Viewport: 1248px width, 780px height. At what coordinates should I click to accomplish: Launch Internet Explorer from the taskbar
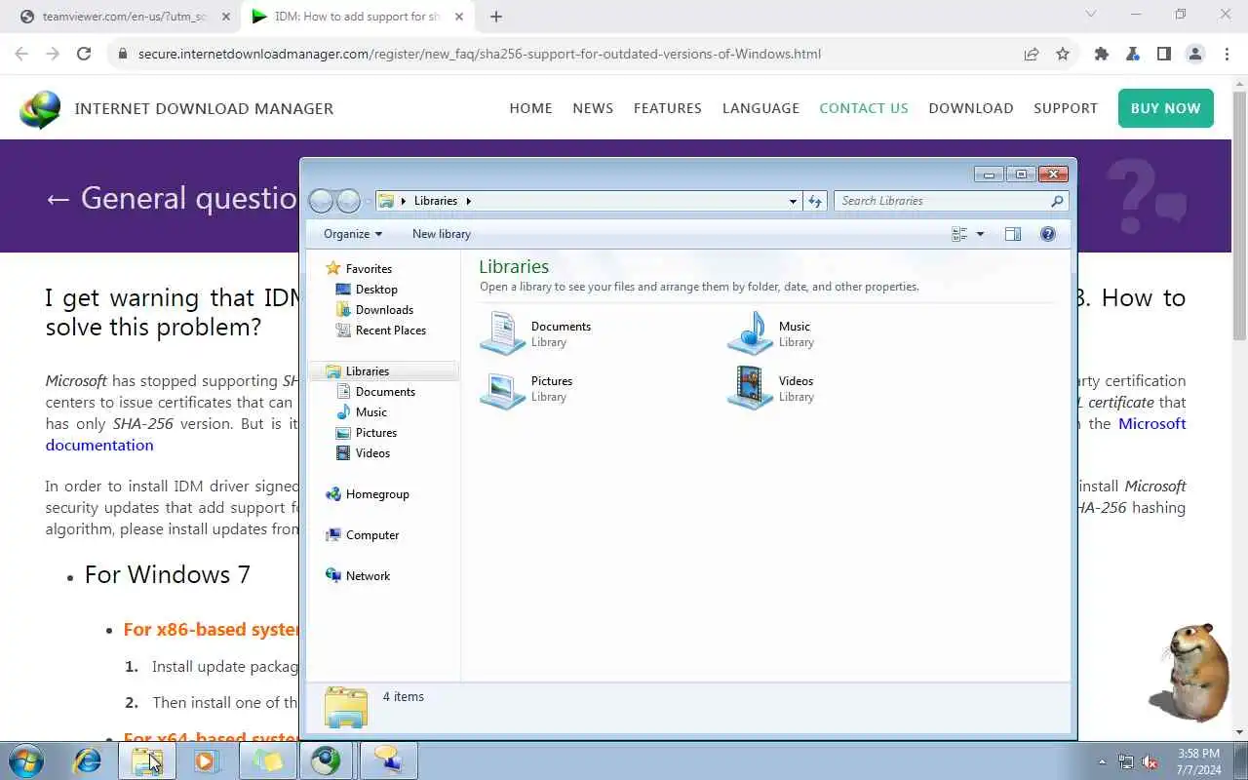(88, 760)
